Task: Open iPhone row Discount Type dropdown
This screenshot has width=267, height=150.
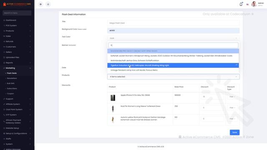Action: pyautogui.click(x=232, y=97)
